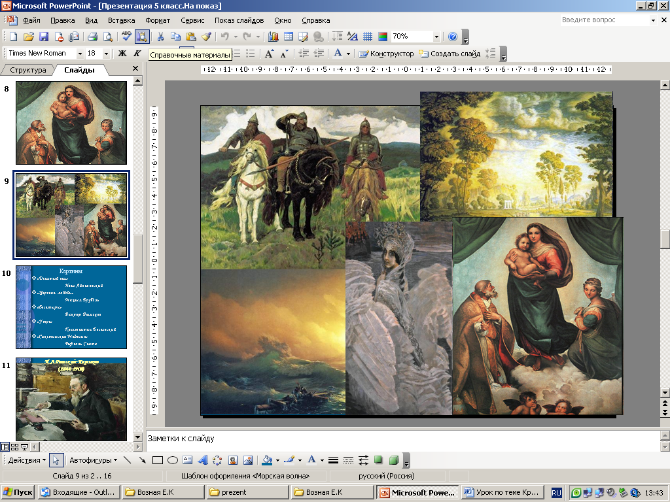Copy the selection to the clipboard
This screenshot has height=502, width=670.
pyautogui.click(x=175, y=37)
